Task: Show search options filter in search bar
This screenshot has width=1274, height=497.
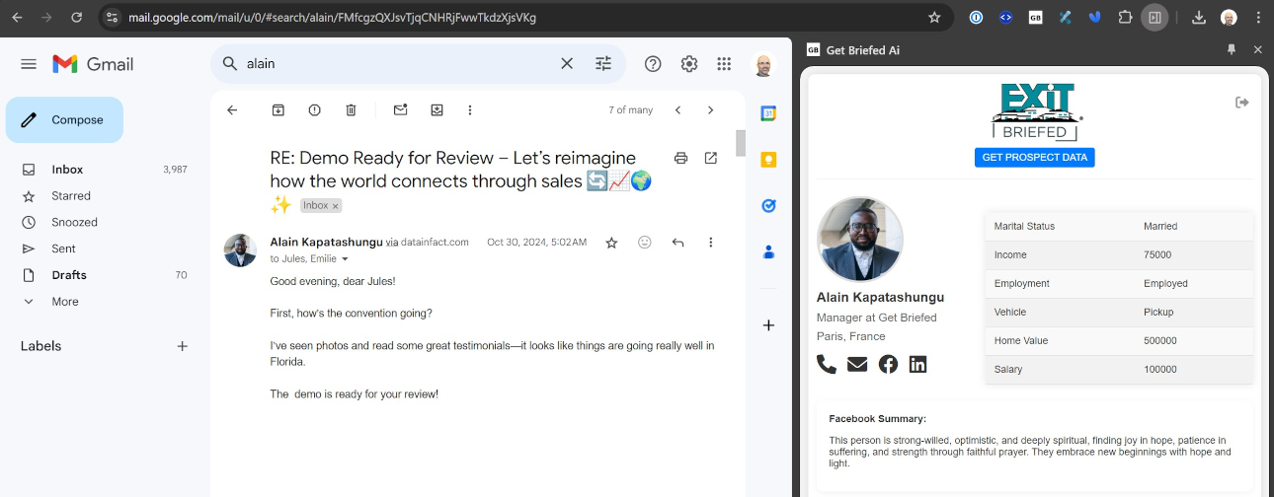Action: click(603, 64)
